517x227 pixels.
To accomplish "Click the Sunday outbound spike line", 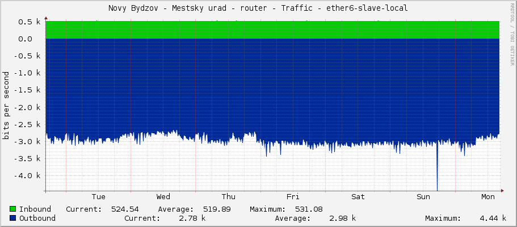I will (x=437, y=167).
